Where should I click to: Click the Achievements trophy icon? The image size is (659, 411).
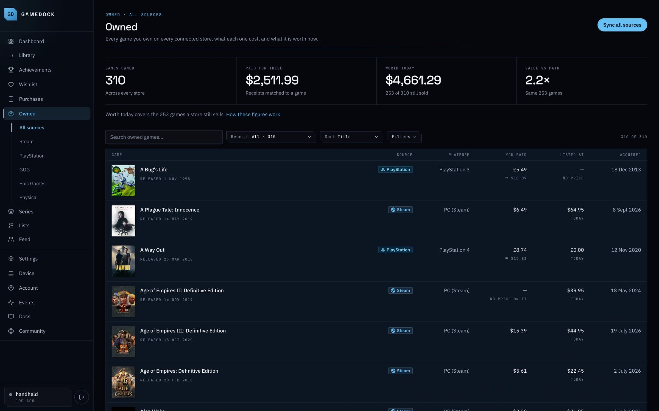coord(11,70)
